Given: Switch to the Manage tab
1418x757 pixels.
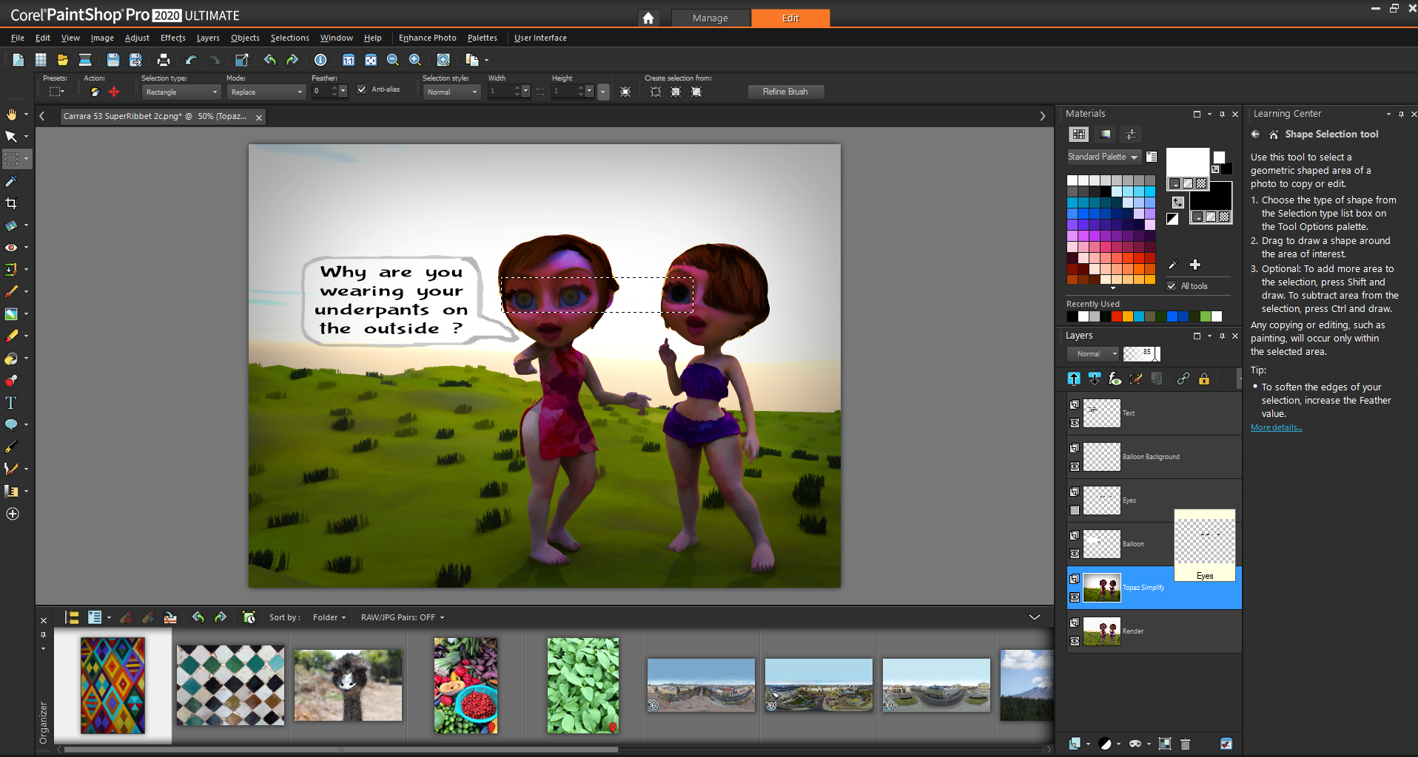Looking at the screenshot, I should tap(710, 18).
